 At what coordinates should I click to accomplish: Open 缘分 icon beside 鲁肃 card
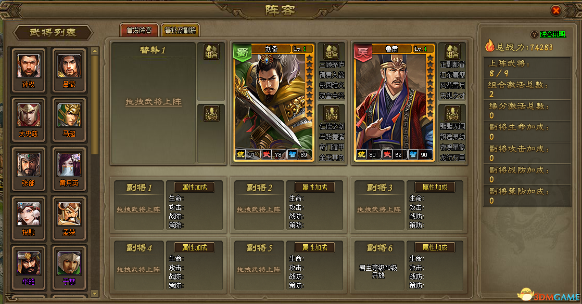pyautogui.click(x=452, y=113)
